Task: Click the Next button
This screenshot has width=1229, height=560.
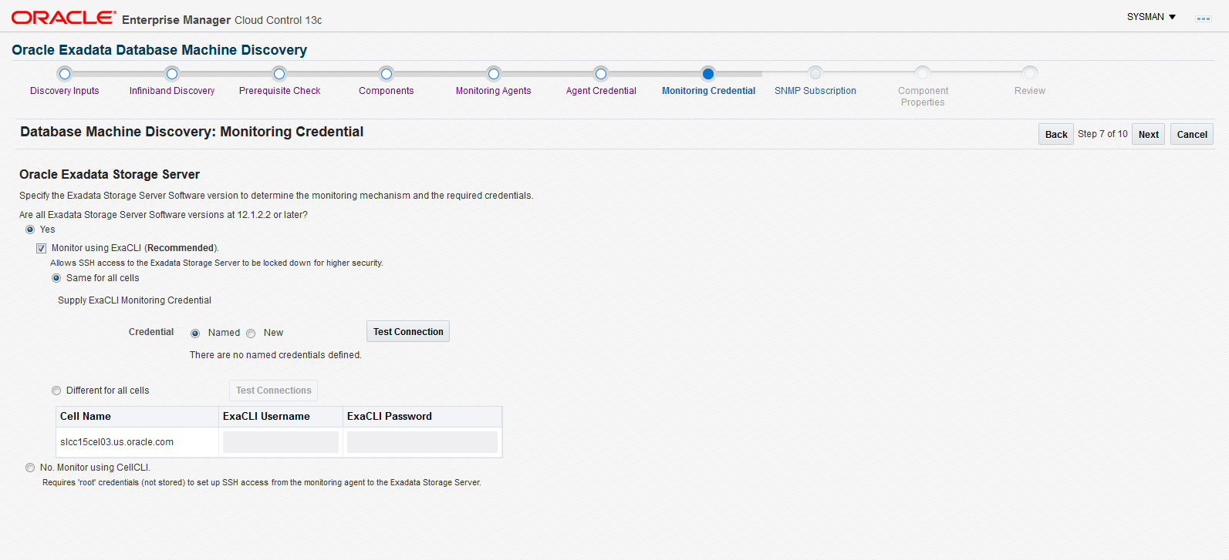Action: tap(1149, 134)
